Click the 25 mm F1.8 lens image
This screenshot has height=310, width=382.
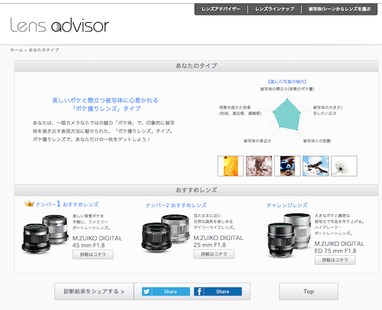point(165,234)
